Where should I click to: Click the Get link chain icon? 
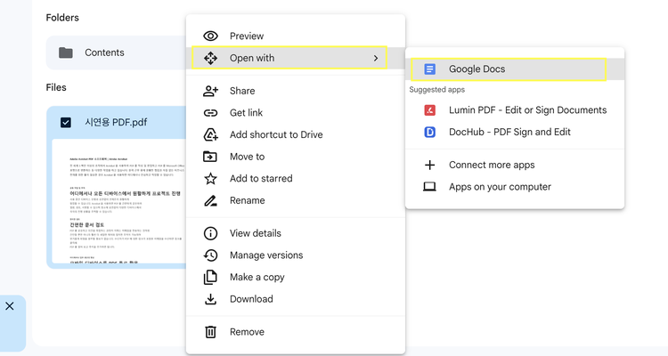coord(211,113)
